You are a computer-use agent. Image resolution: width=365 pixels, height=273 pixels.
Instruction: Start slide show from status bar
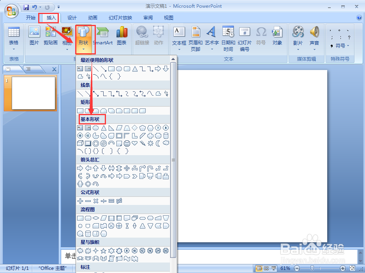[274, 268]
